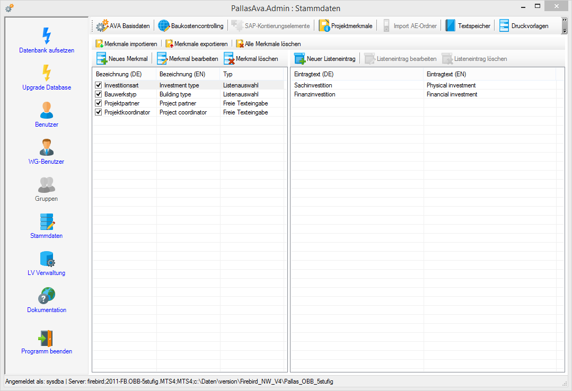
Task: Sort by Bezeichnung (DE) column header
Action: click(x=125, y=74)
